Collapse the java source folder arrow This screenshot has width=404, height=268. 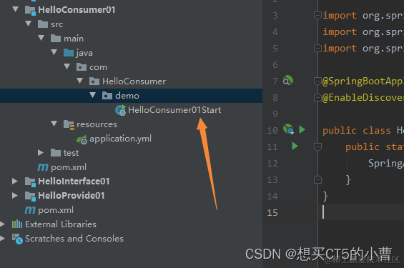[54, 52]
